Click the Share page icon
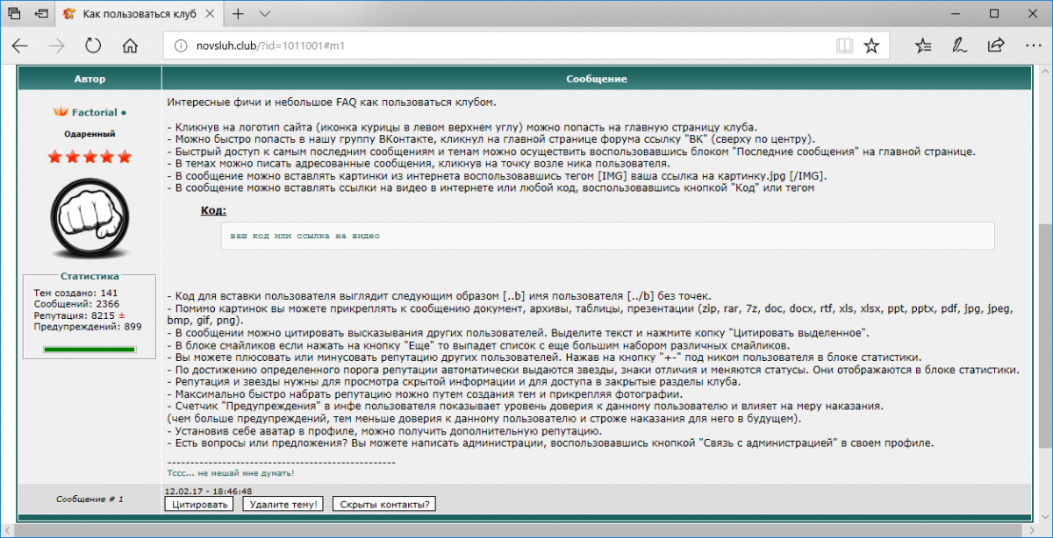The width and height of the screenshot is (1053, 538). pyautogui.click(x=996, y=46)
